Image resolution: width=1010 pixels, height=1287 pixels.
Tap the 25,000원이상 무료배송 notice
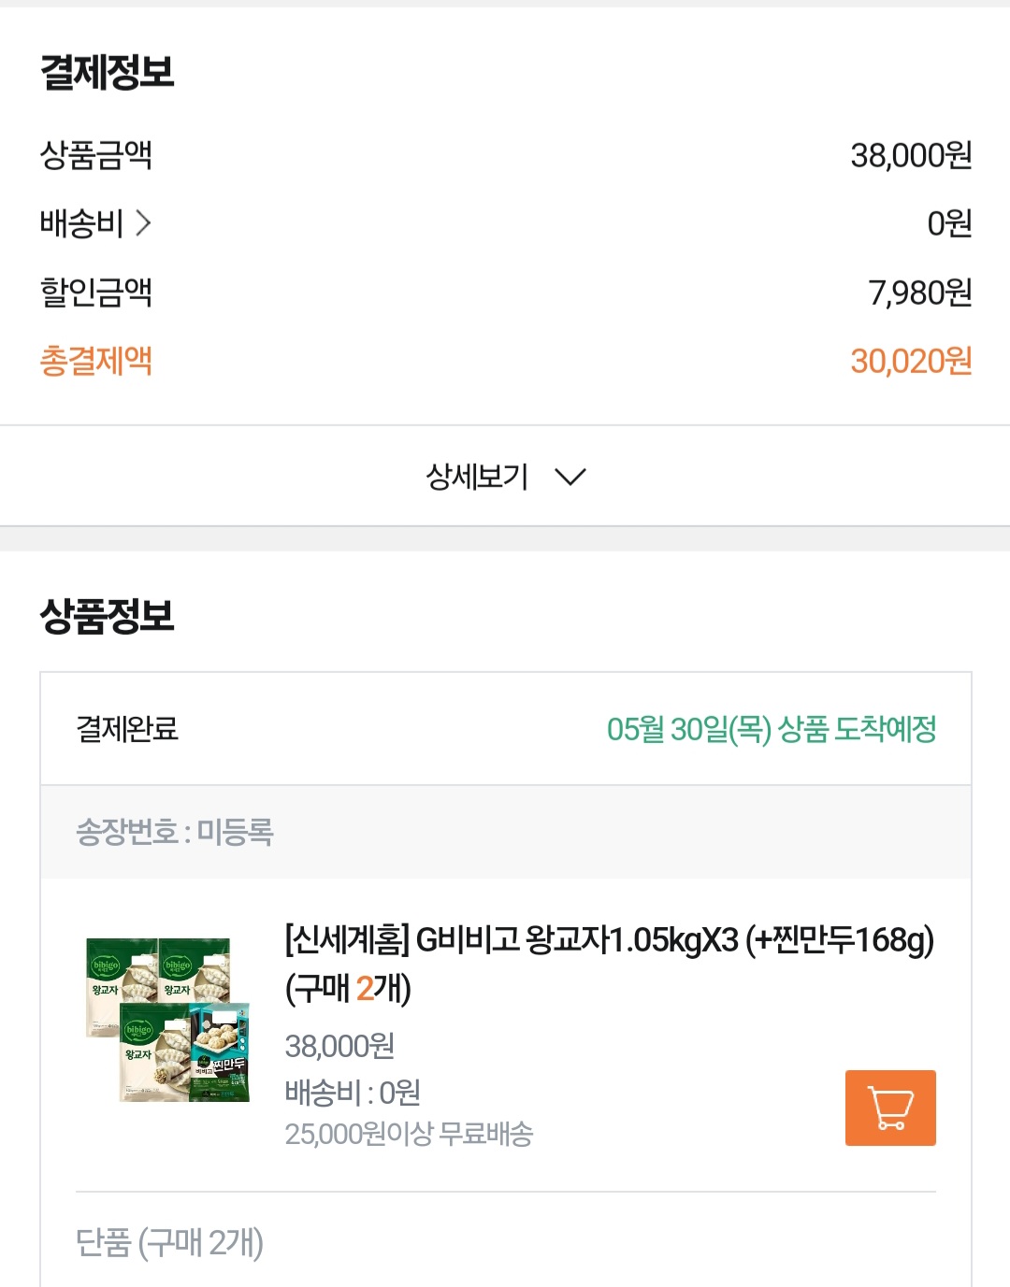pos(409,1134)
